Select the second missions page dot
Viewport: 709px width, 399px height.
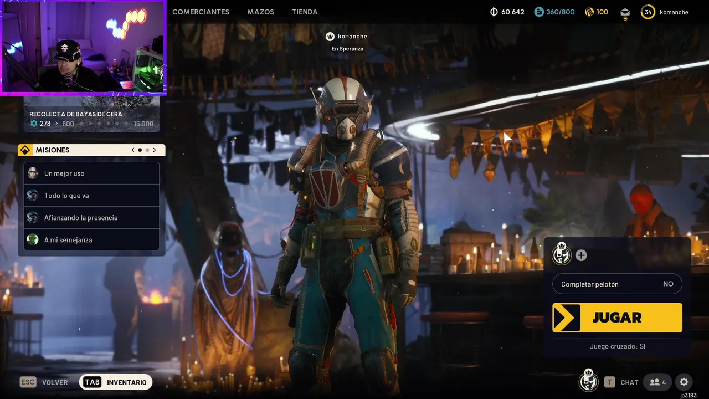pos(147,150)
